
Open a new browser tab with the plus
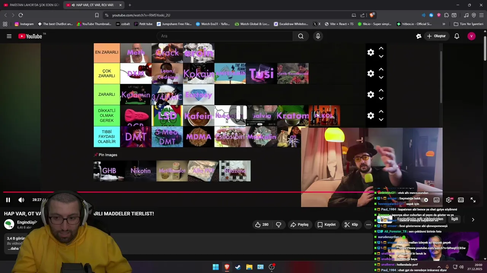(130, 5)
